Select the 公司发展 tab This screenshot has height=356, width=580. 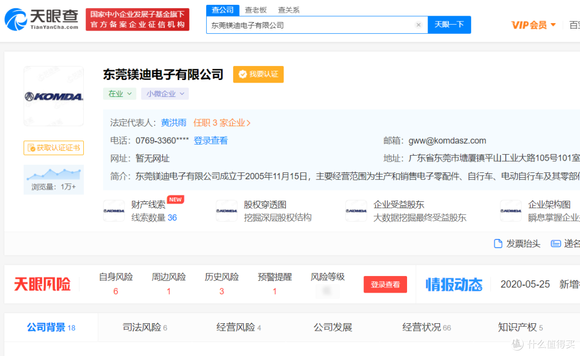332,327
